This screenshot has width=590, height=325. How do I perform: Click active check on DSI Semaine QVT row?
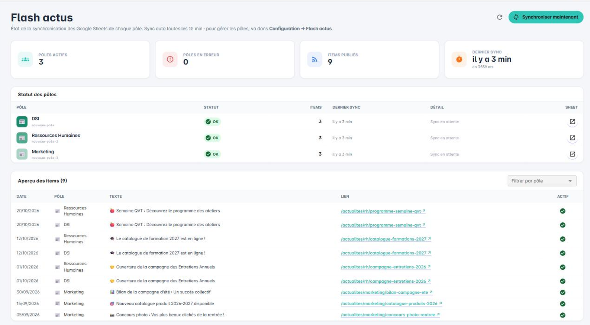[562, 225]
